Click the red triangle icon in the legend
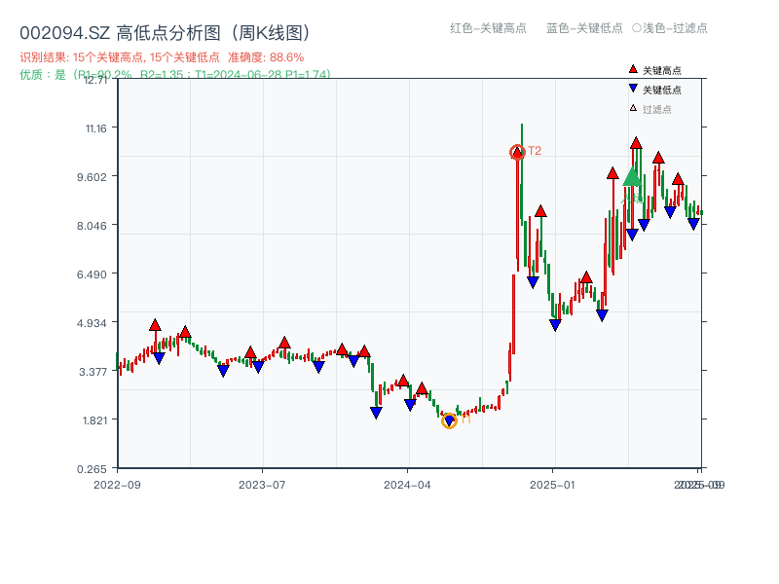 pyautogui.click(x=633, y=70)
